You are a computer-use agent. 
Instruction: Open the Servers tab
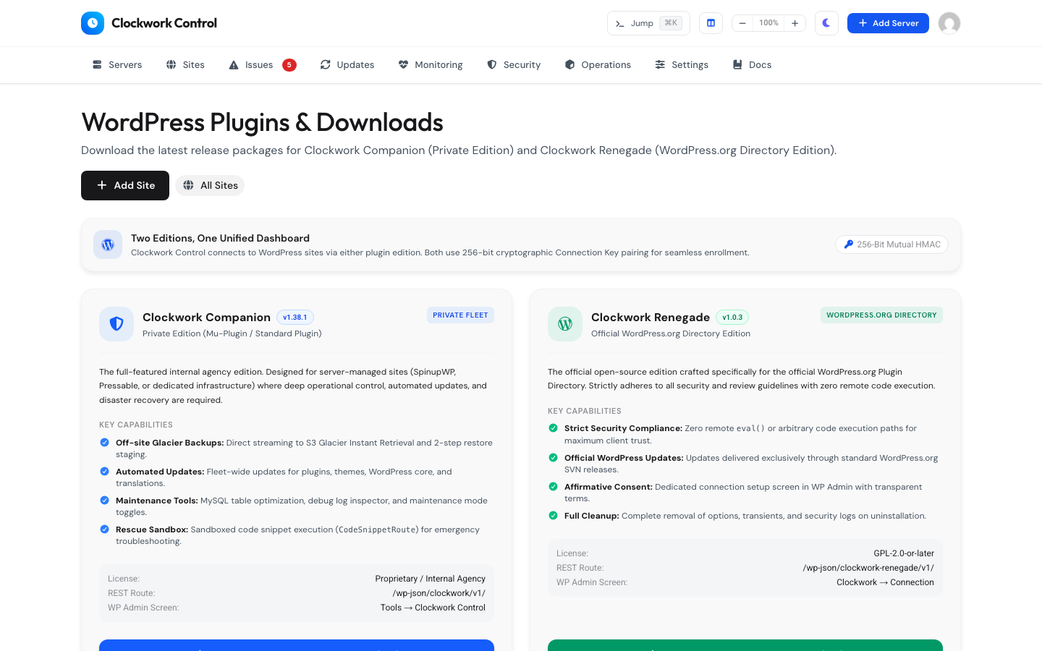(117, 65)
